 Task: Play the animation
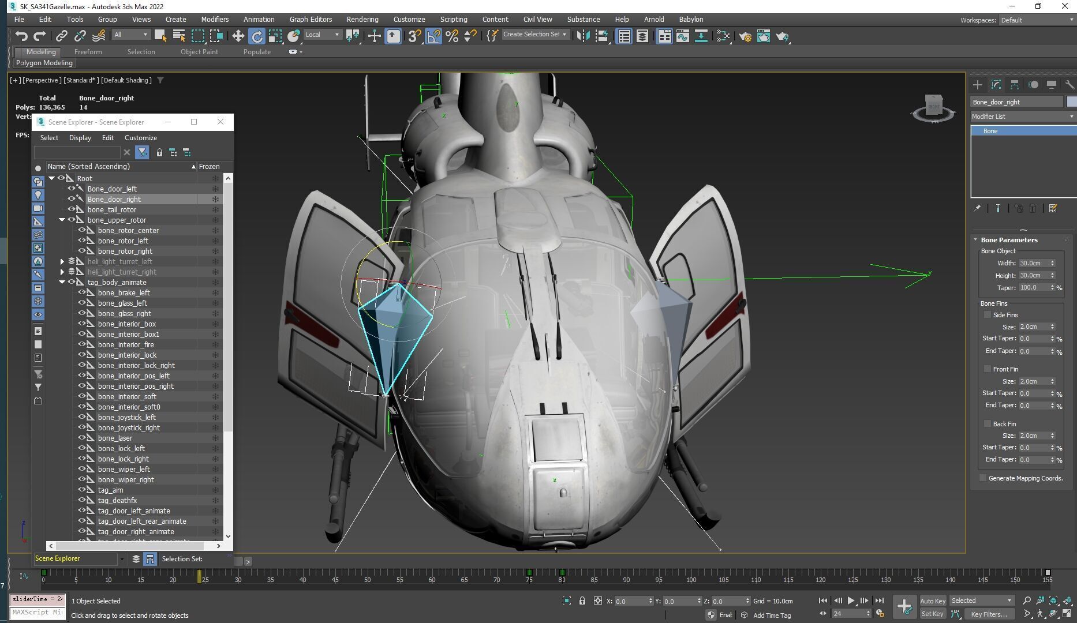851,601
